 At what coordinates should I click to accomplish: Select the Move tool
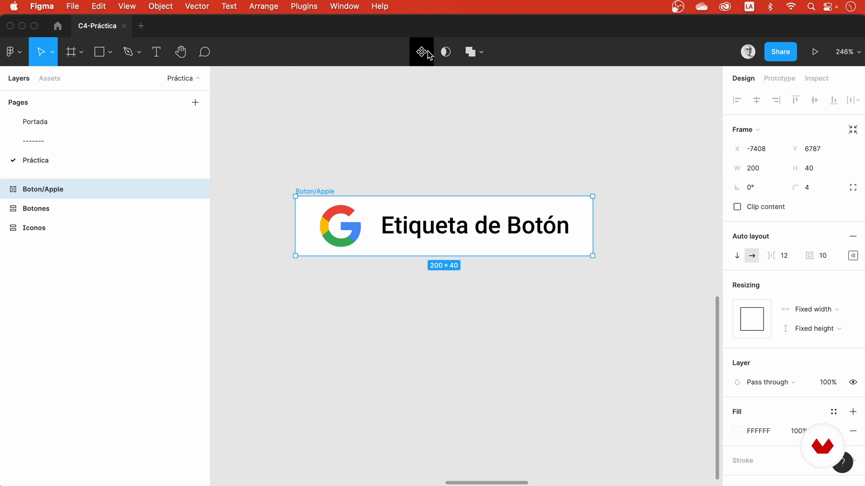[x=41, y=52]
